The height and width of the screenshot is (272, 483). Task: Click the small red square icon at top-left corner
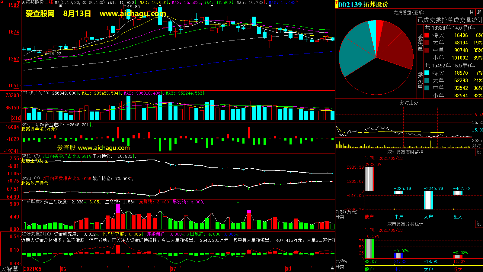1,1
